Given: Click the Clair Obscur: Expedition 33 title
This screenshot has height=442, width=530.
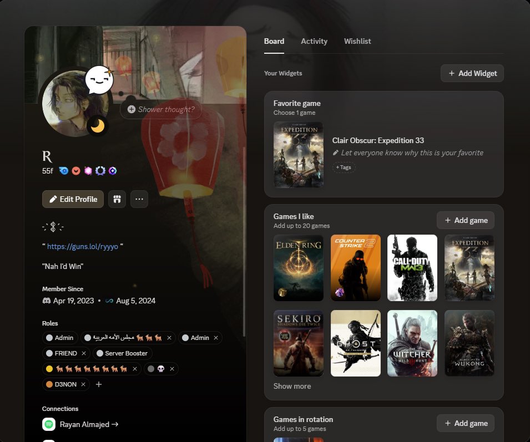Looking at the screenshot, I should pos(378,140).
